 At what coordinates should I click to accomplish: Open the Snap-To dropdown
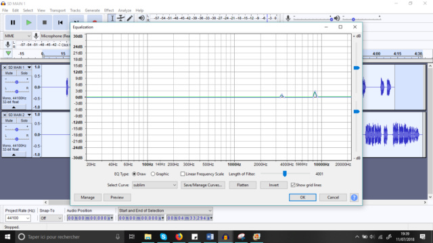(x=51, y=218)
